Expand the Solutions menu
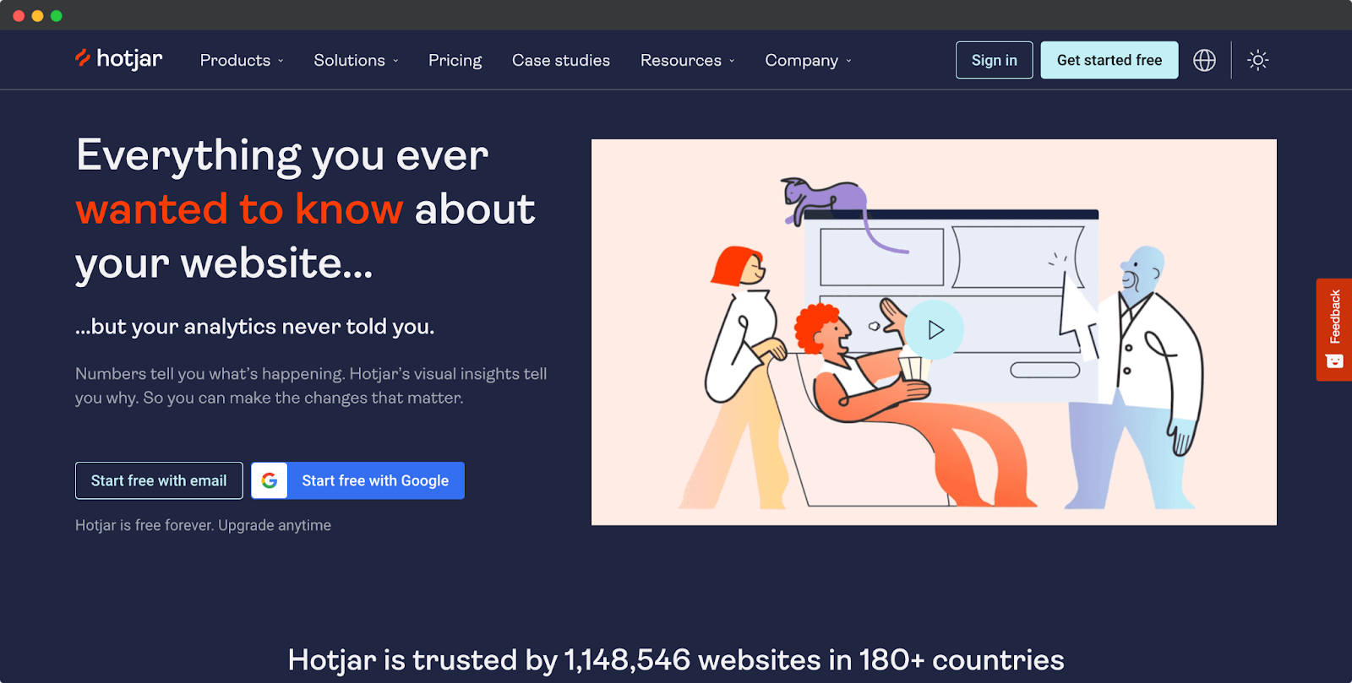Image resolution: width=1352 pixels, height=683 pixels. click(x=356, y=60)
